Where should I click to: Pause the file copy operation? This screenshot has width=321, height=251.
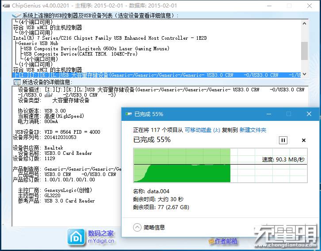point(283,140)
